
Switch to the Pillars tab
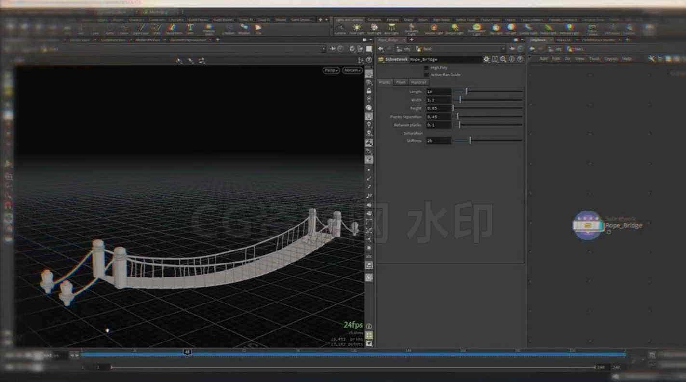(x=401, y=82)
